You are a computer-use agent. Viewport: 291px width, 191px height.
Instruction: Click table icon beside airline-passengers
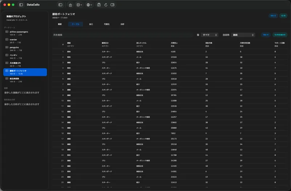(x=7, y=32)
